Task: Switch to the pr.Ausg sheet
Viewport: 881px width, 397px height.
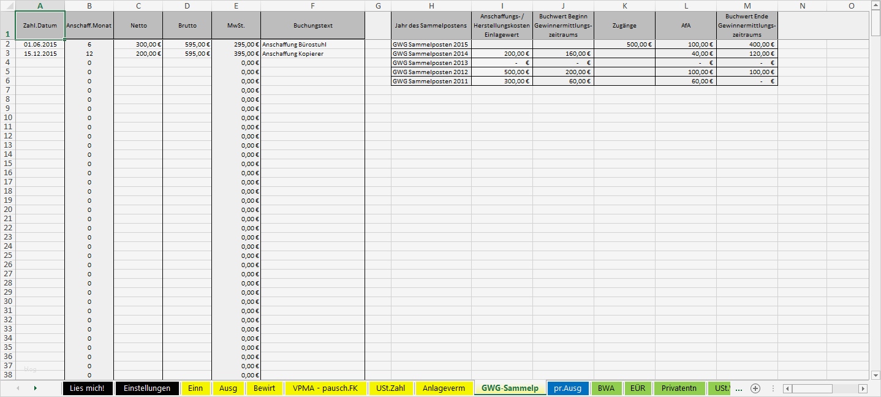Action: (x=567, y=387)
